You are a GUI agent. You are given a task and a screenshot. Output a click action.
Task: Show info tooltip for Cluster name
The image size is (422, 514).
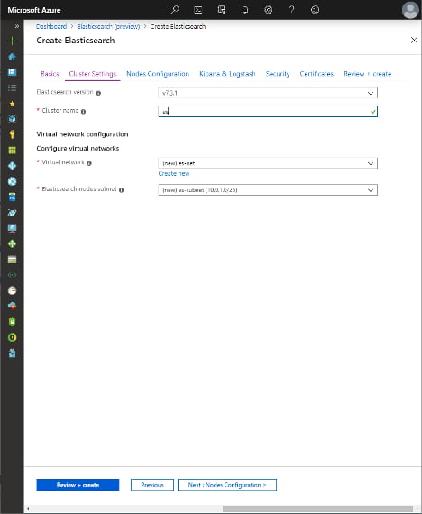[x=83, y=112]
